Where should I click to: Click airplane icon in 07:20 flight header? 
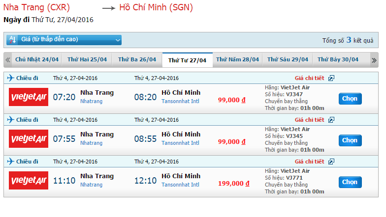coord(11,78)
